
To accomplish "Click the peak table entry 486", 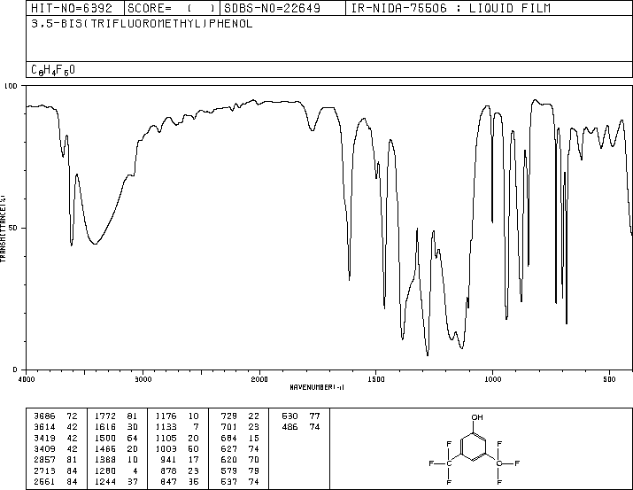I will click(289, 427).
